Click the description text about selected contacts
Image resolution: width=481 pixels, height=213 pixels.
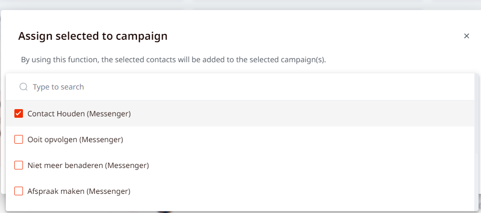pos(173,59)
